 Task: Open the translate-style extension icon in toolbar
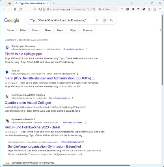(138, 9)
